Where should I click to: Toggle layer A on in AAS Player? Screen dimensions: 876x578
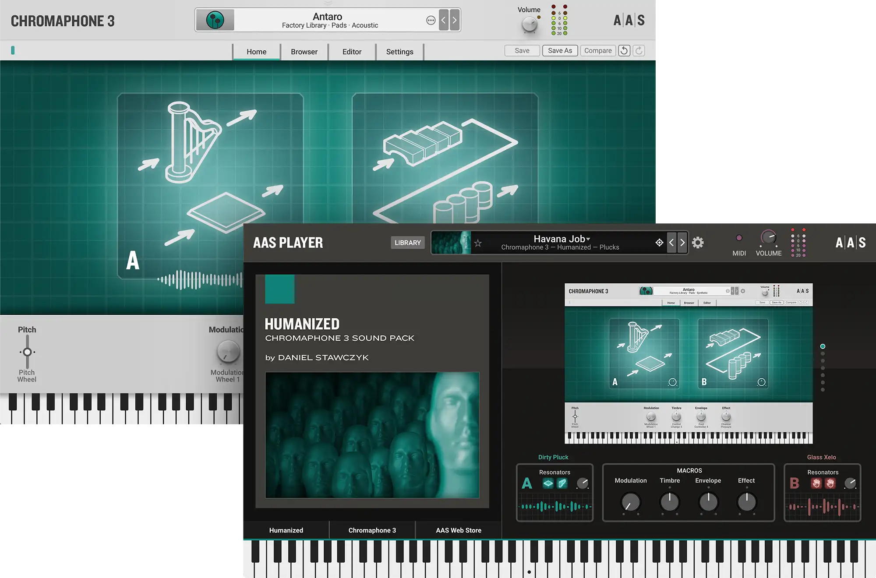point(527,483)
